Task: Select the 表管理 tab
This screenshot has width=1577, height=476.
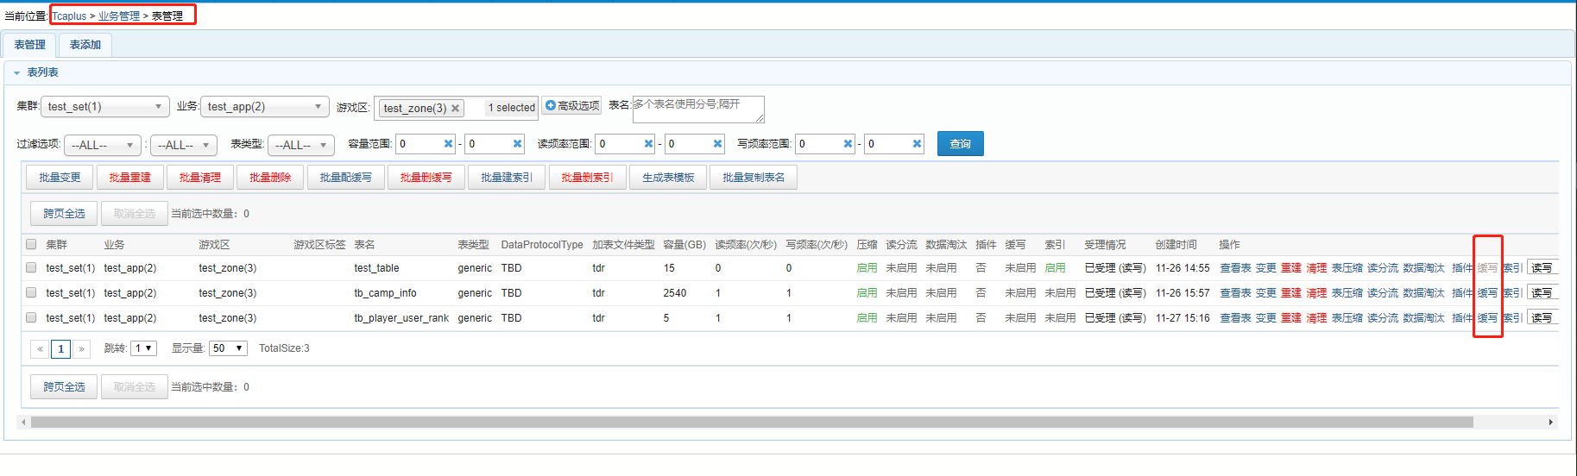Action: pos(30,45)
